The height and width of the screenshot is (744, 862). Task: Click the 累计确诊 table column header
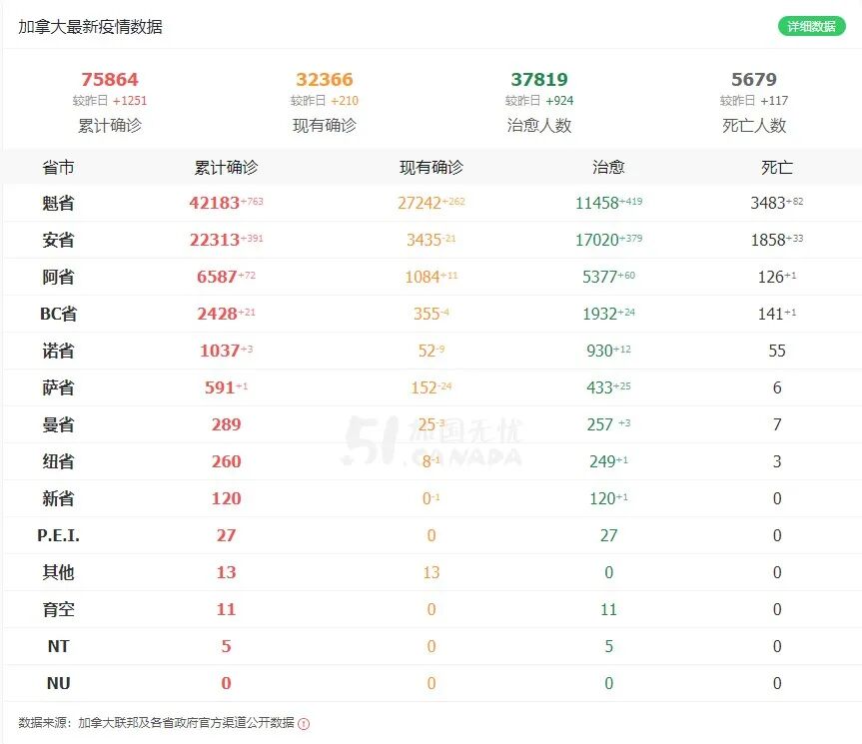[x=226, y=167]
